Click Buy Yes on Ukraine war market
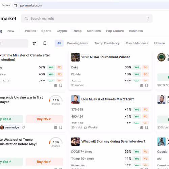 point(11,119)
